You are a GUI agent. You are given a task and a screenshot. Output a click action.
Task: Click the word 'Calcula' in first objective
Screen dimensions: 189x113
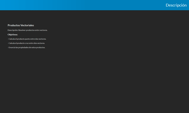click(x=12, y=39)
